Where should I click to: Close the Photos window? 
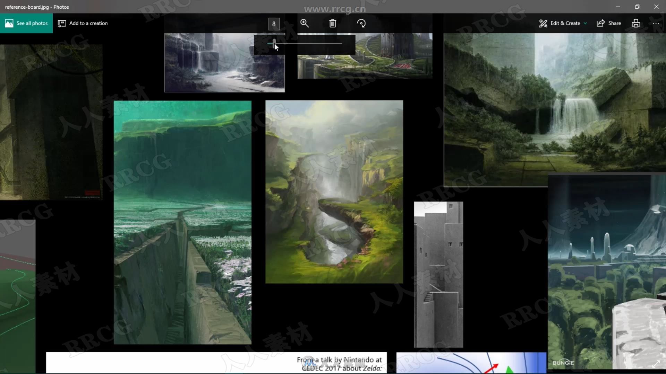pos(656,7)
